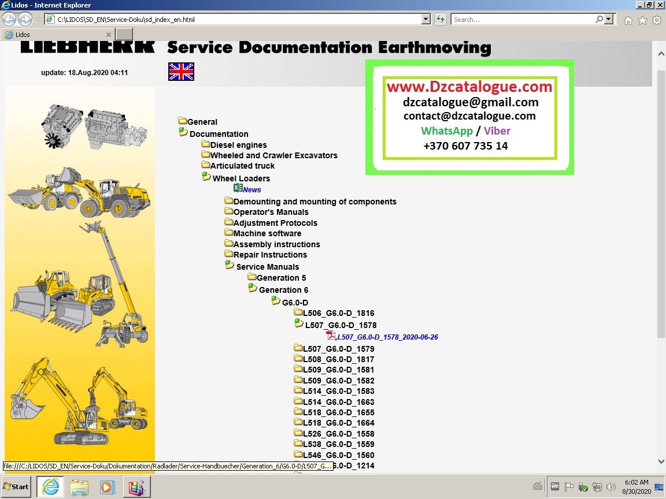Switch to the Lidos tab
The image size is (666, 499).
58,35
